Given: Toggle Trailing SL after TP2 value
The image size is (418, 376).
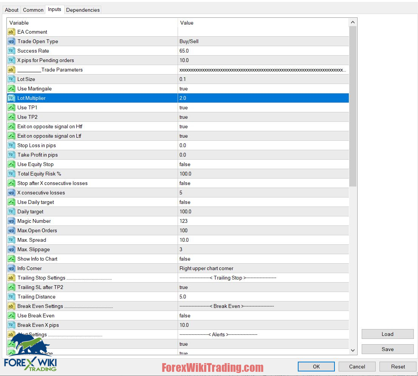Looking at the screenshot, I should [x=263, y=287].
